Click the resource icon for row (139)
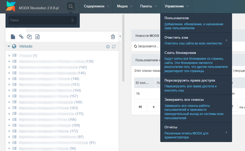Viewport: 245px width, 151px height. pyautogui.click(x=14, y=61)
